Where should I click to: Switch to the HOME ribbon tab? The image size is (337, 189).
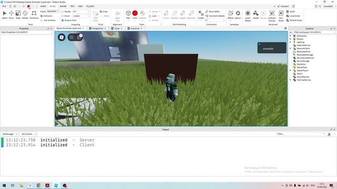(43, 6)
